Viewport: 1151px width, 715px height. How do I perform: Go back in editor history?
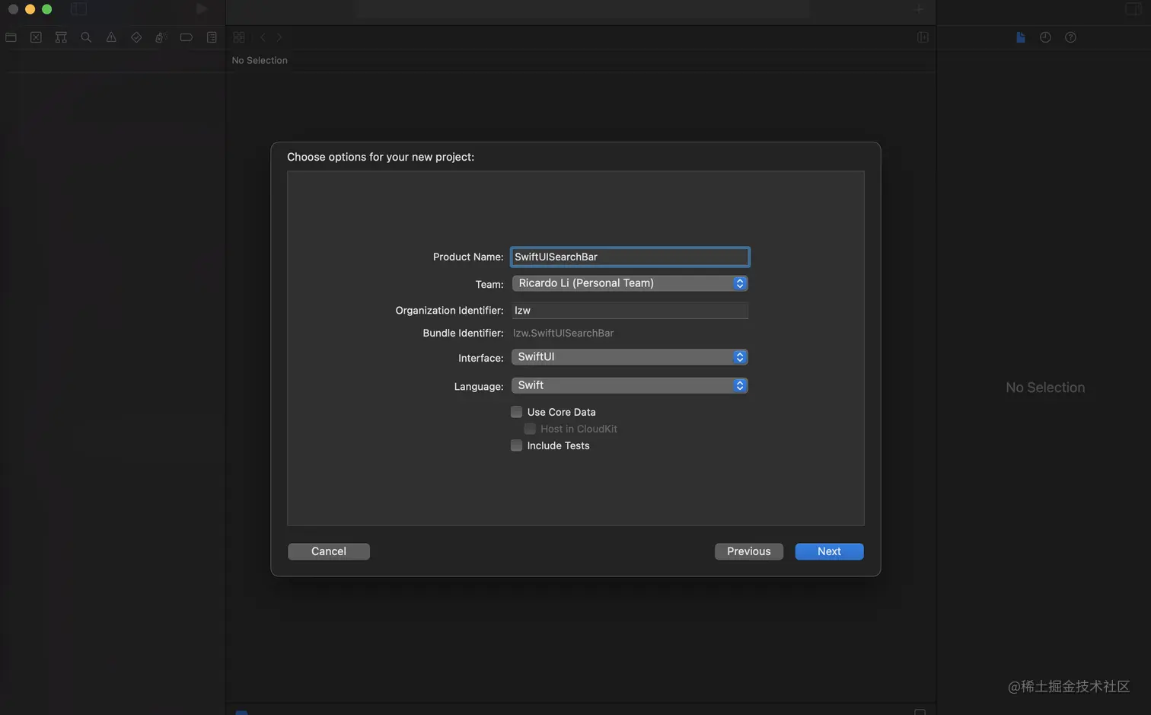263,37
